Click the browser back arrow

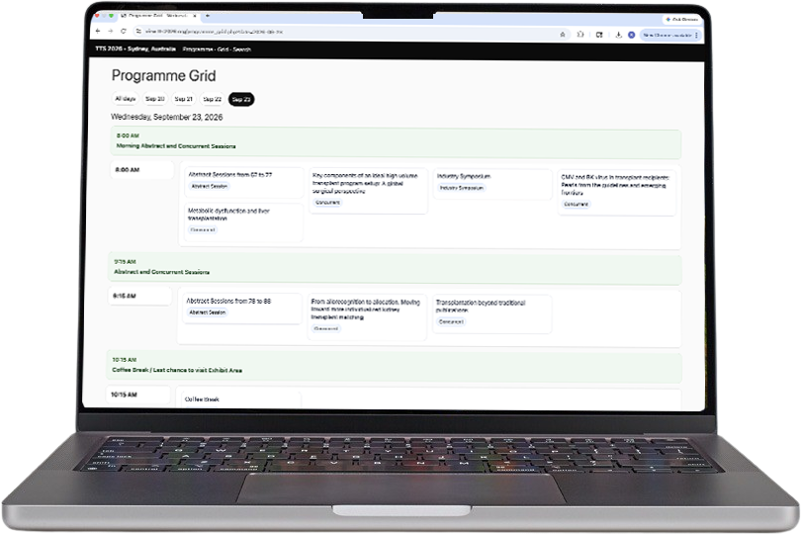tap(97, 33)
